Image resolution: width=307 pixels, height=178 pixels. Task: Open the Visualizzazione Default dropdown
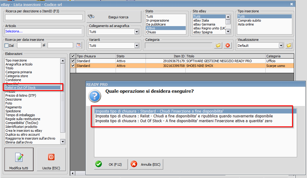pos(281,46)
